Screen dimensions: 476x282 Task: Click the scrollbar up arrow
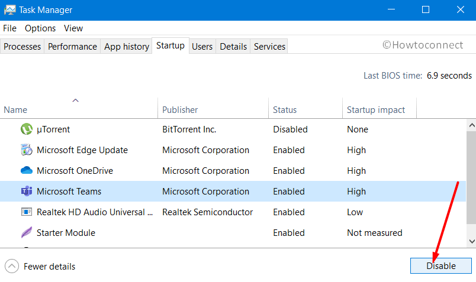(471, 125)
